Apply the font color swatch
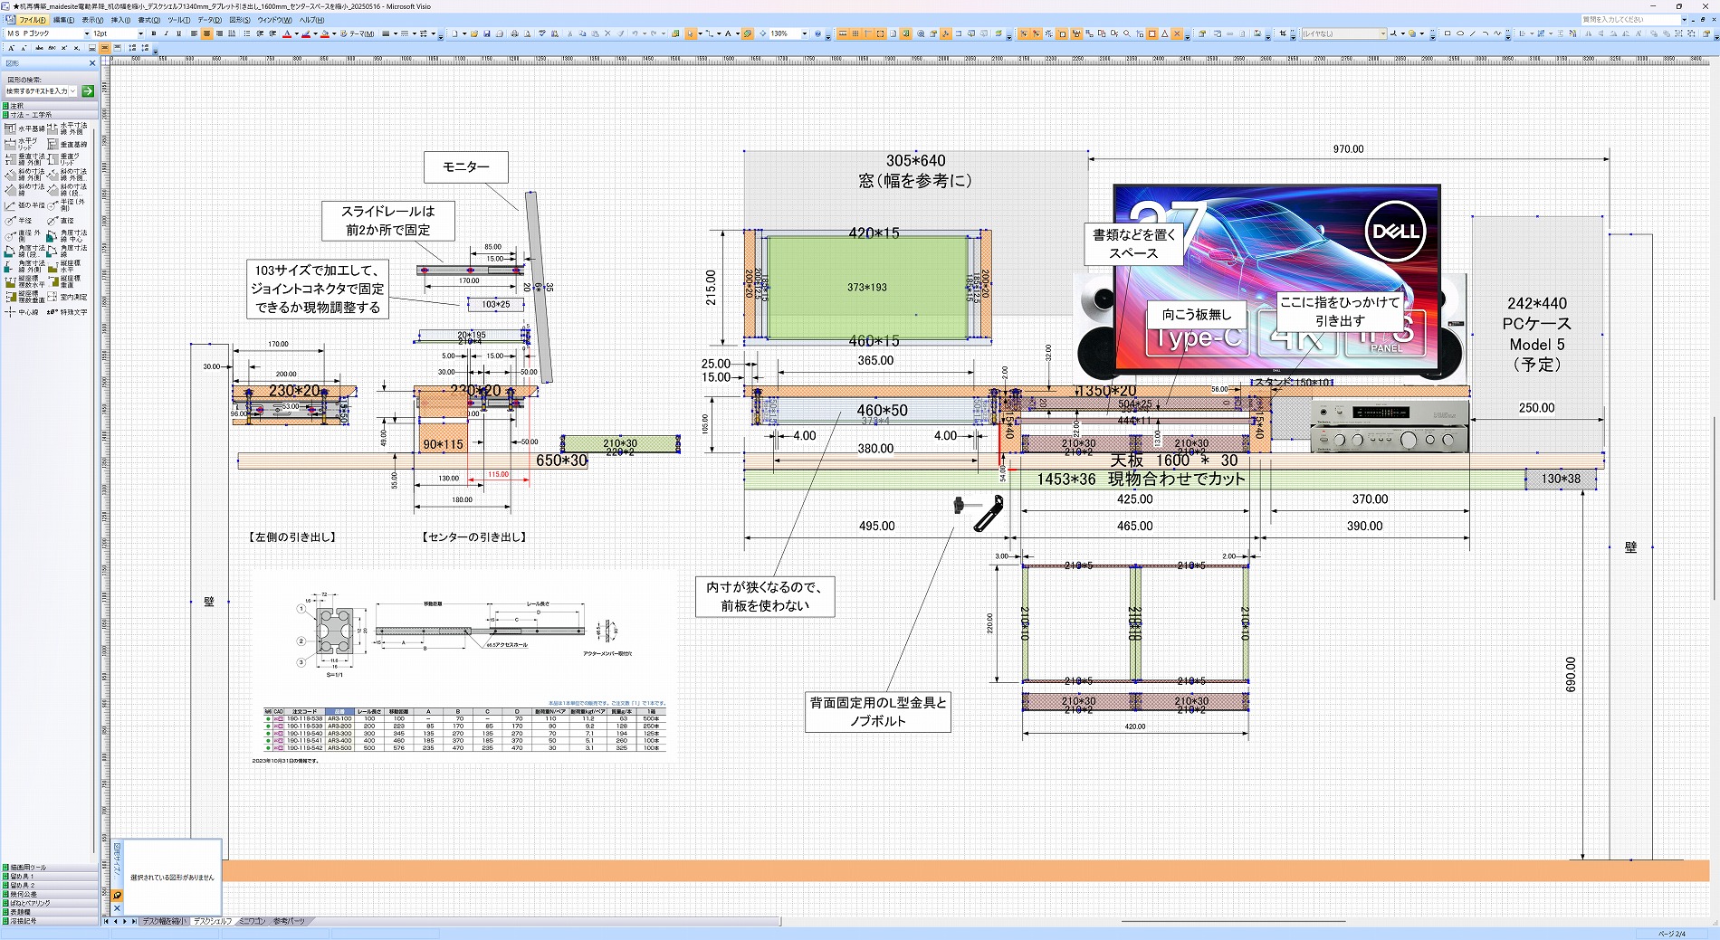The height and width of the screenshot is (940, 1720). [286, 33]
